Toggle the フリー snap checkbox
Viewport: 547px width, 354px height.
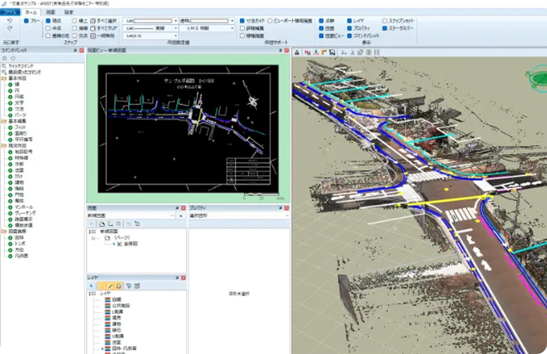tap(26, 21)
